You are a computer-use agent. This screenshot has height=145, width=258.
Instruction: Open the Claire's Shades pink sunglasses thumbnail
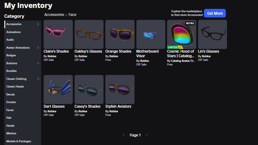pos(58,34)
